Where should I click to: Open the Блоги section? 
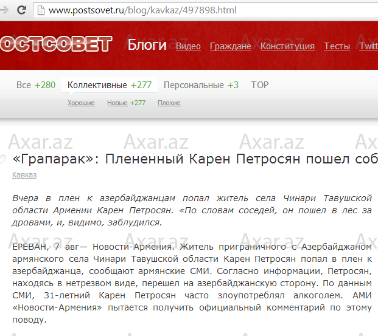coord(147,45)
